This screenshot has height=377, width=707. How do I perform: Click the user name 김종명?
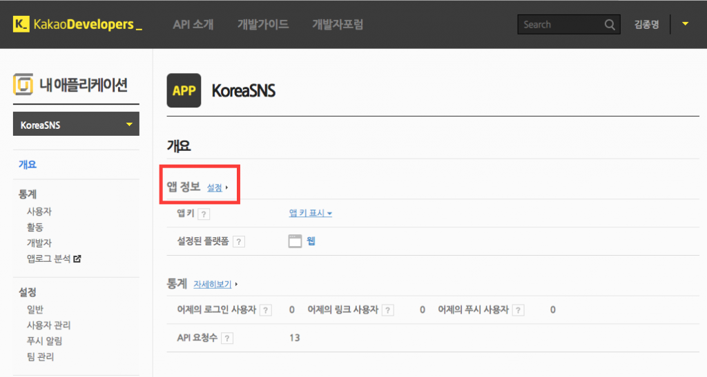coord(646,25)
